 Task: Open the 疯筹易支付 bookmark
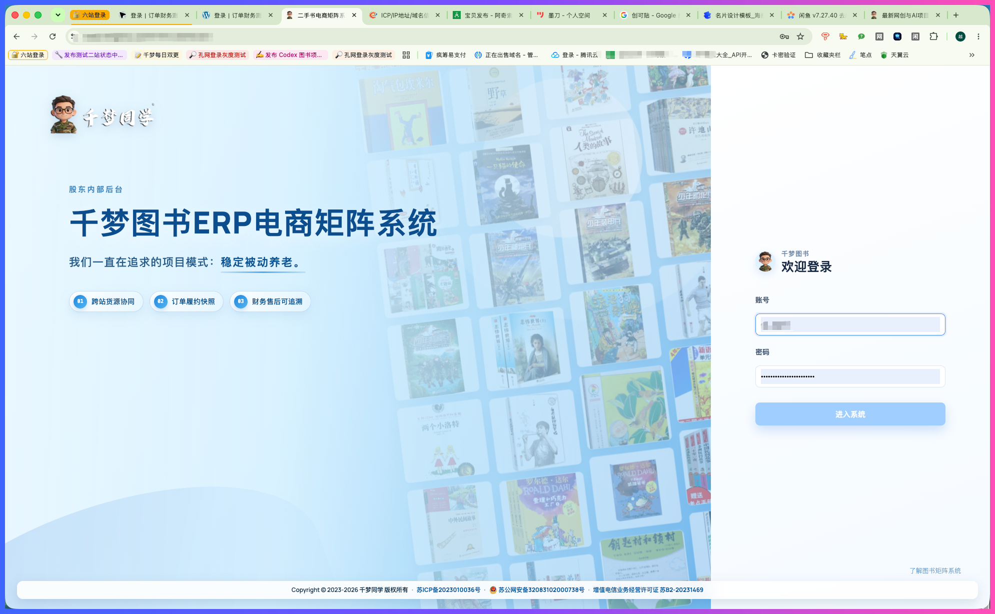445,55
